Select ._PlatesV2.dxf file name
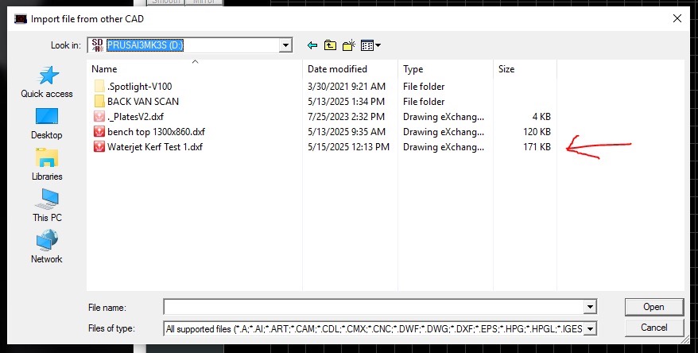698x353 pixels. coord(135,117)
